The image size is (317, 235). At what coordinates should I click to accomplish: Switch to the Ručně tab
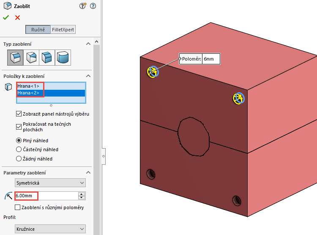click(x=38, y=30)
